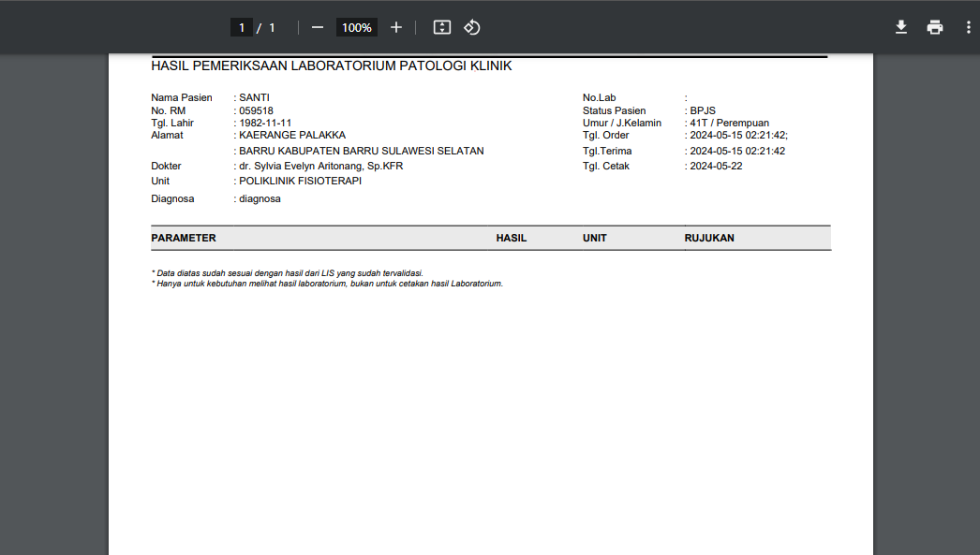
Task: Click the No. RM value 059518
Action: [255, 110]
